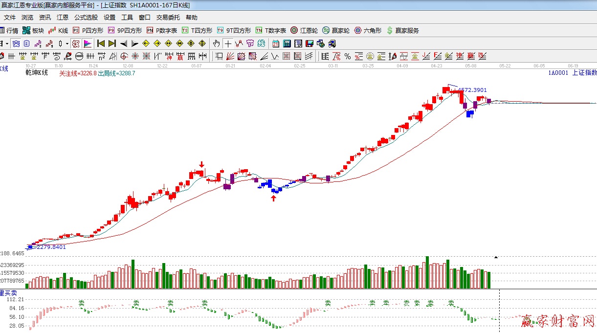
Task: Click the black left-pointing triangle arrow
Action: click(x=123, y=44)
